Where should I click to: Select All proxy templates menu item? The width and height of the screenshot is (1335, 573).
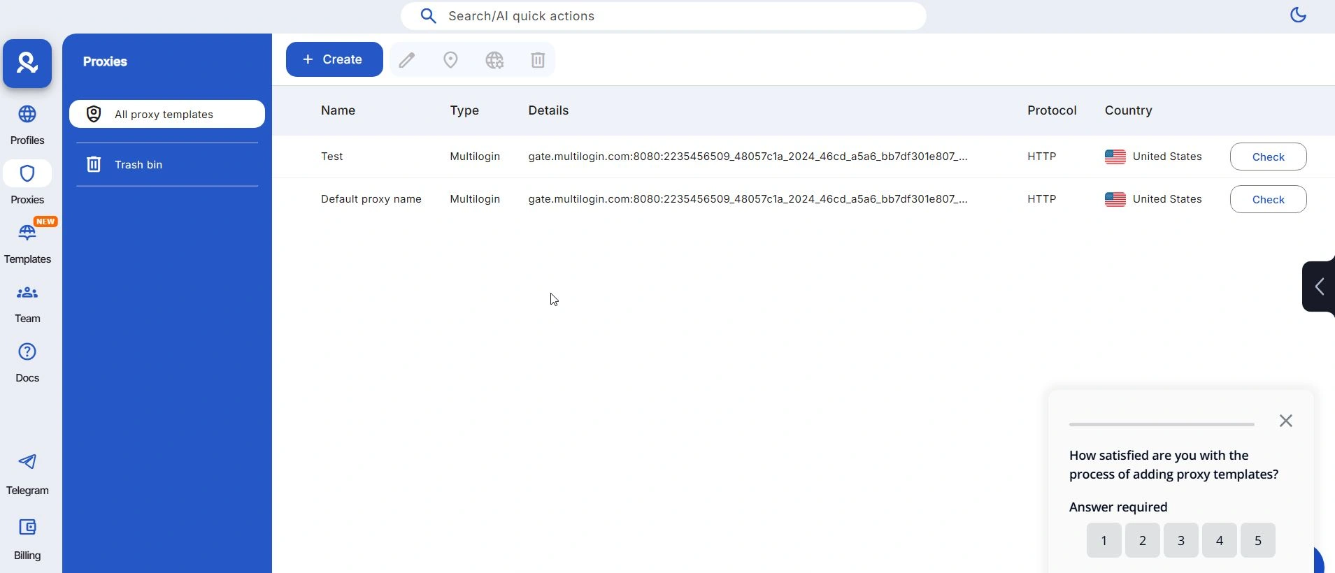pyautogui.click(x=167, y=114)
